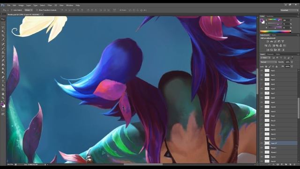Select the Crop tool

(x=3, y=36)
